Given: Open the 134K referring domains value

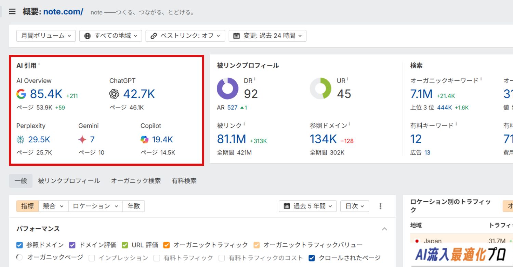Looking at the screenshot, I should tap(323, 139).
